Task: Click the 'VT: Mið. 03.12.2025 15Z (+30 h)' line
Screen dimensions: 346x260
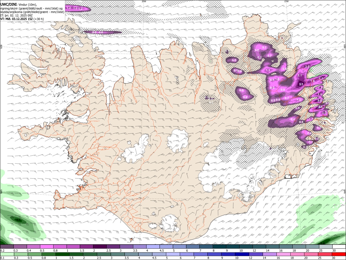Action: click(22, 19)
